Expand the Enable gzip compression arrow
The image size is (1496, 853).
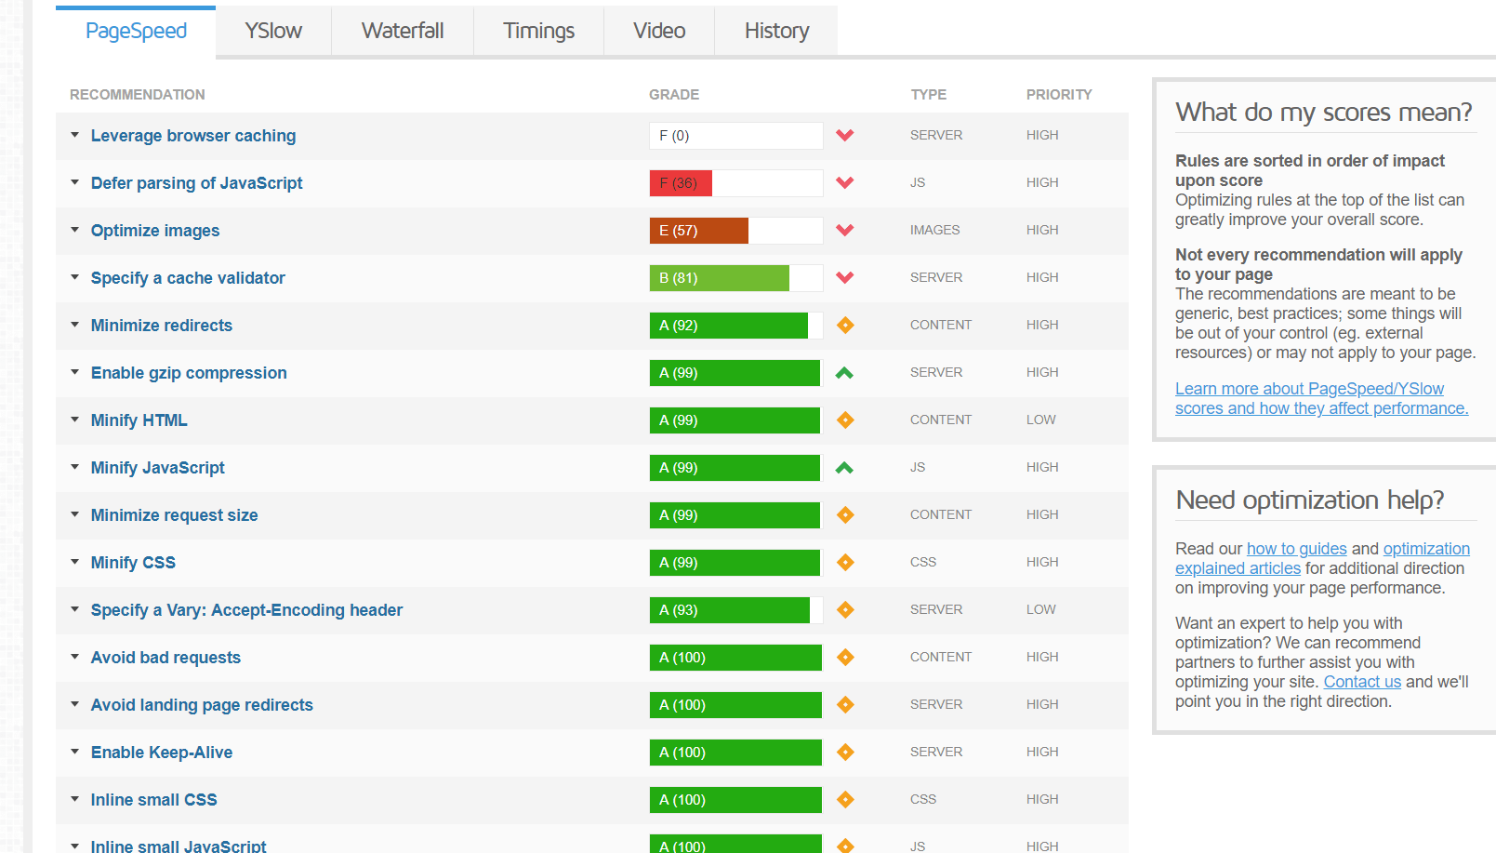(x=75, y=372)
